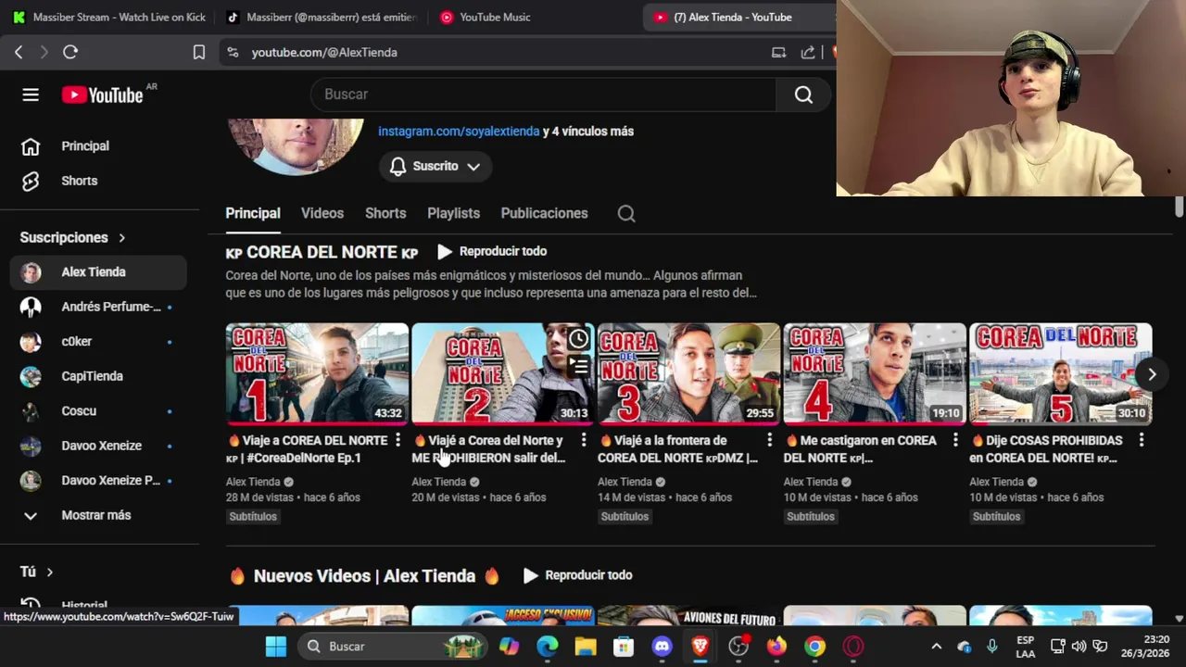Open Coscu subscription in sidebar
This screenshot has width=1186, height=667.
click(x=98, y=411)
